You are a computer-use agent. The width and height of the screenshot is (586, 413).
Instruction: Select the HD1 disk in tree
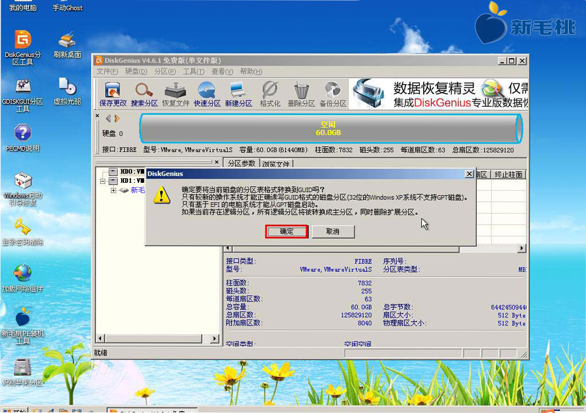[127, 181]
